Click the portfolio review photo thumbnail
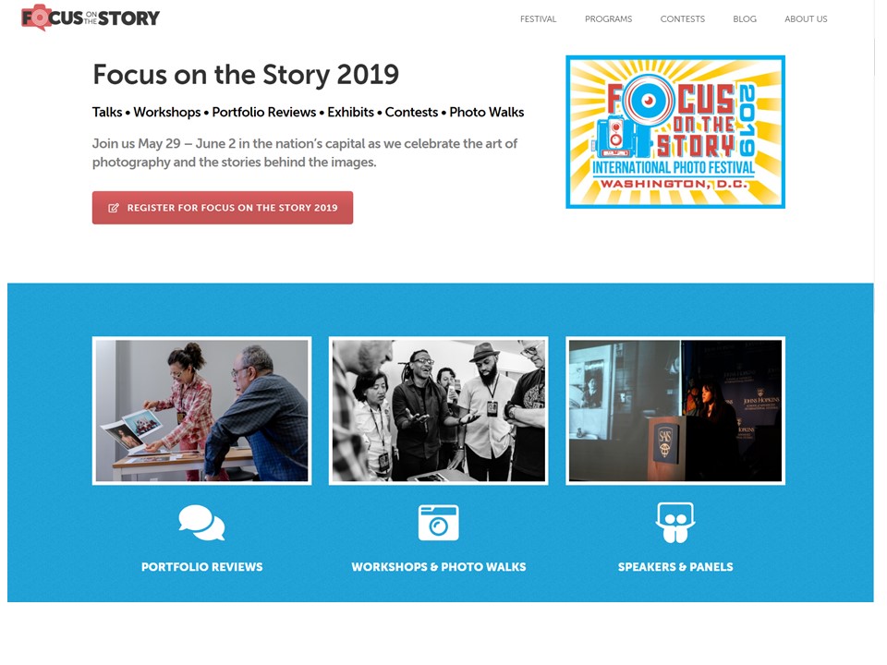 click(202, 410)
